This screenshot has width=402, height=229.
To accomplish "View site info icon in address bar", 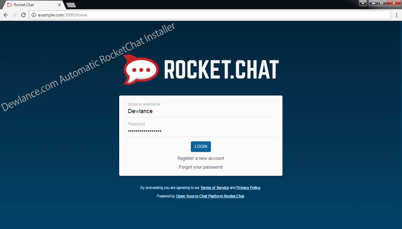I will (x=34, y=15).
